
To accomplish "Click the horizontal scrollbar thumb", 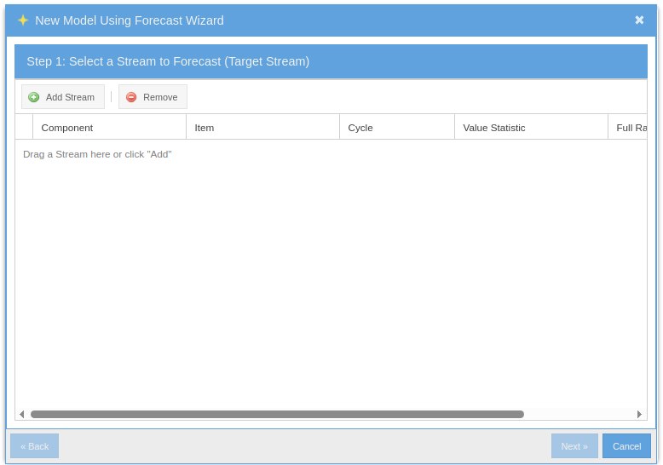I will (277, 414).
